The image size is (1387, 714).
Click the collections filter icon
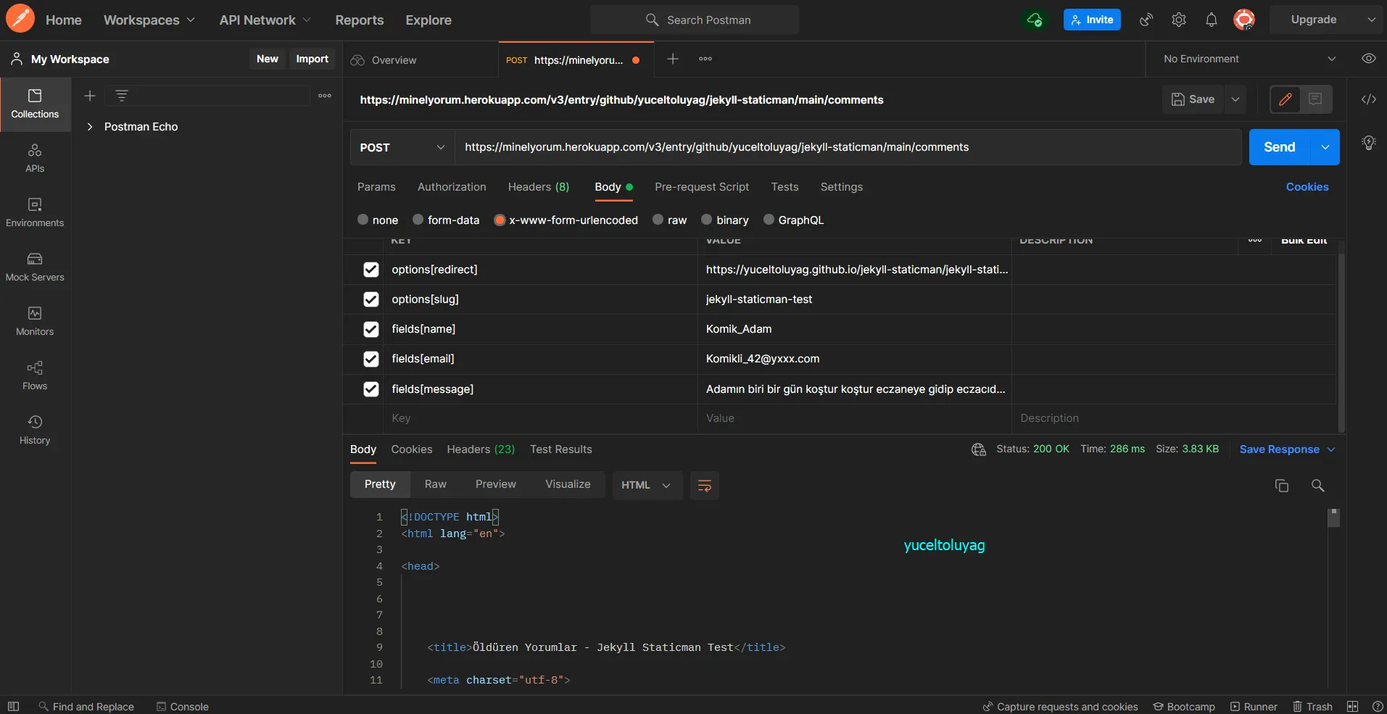(122, 96)
